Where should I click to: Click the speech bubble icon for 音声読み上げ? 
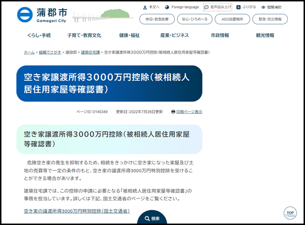206,8
